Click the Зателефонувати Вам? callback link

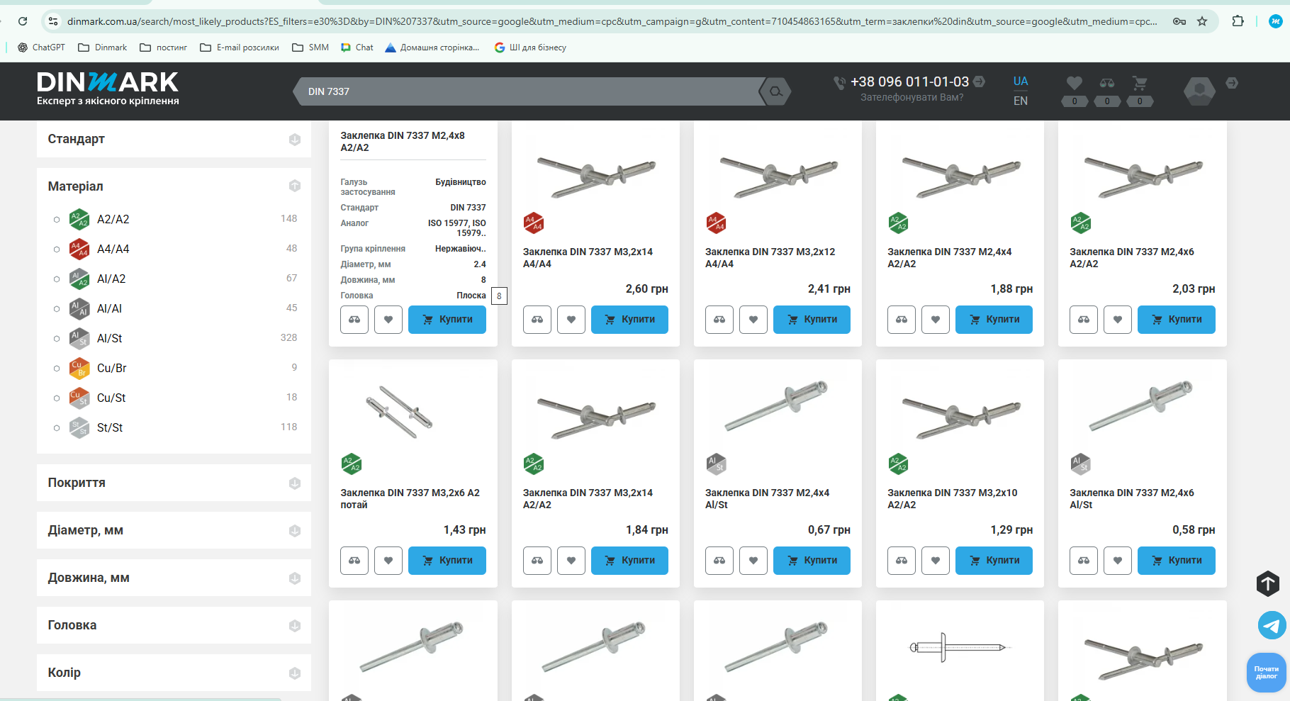(912, 98)
